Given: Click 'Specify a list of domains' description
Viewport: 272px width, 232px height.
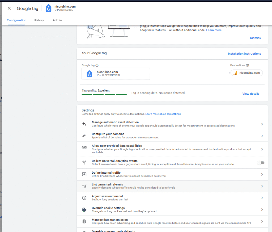Looking at the screenshot, I should pyautogui.click(x=125, y=137).
